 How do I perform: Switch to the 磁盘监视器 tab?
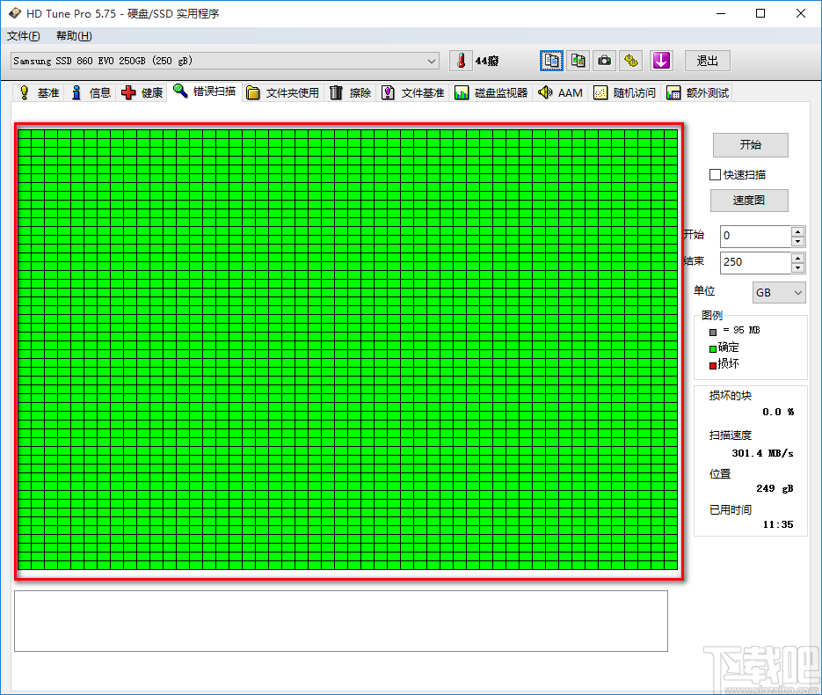click(491, 92)
